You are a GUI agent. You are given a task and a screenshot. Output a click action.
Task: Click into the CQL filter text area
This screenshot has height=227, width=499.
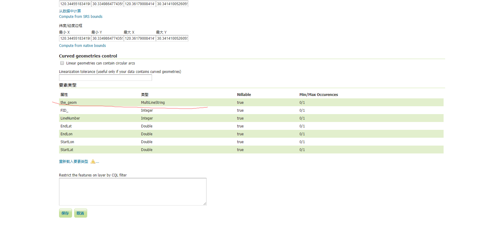(133, 192)
